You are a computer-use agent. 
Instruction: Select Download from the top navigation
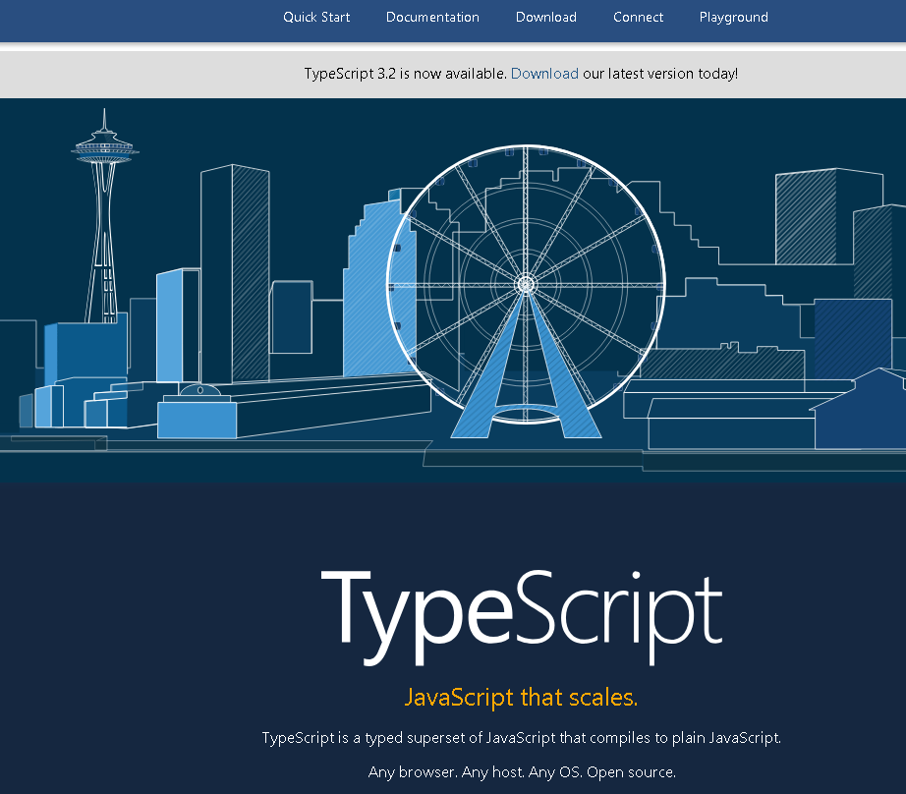(x=545, y=17)
